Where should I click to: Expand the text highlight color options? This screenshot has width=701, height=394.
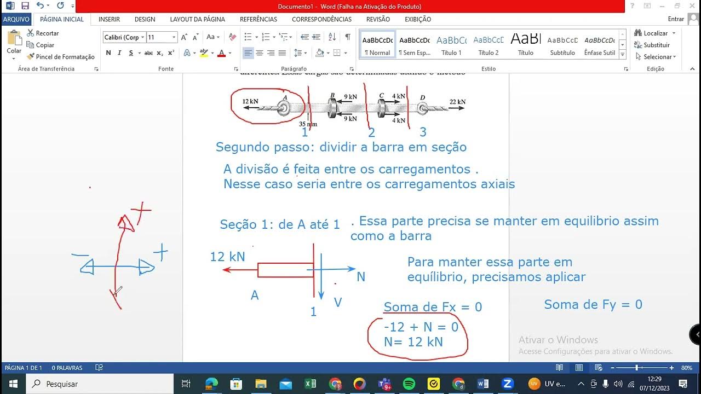pyautogui.click(x=212, y=53)
